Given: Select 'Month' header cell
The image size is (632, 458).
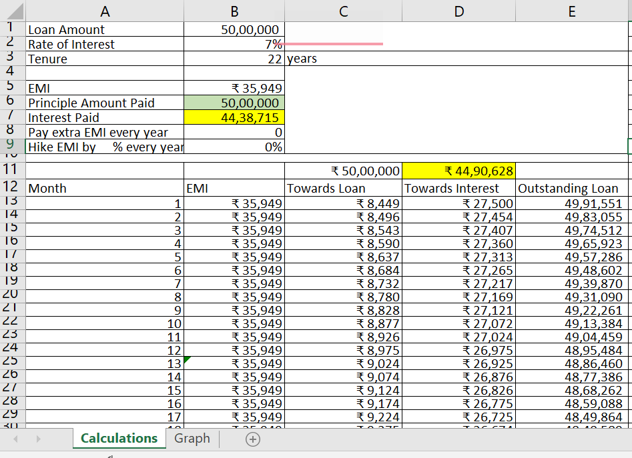Looking at the screenshot, I should tap(105, 188).
